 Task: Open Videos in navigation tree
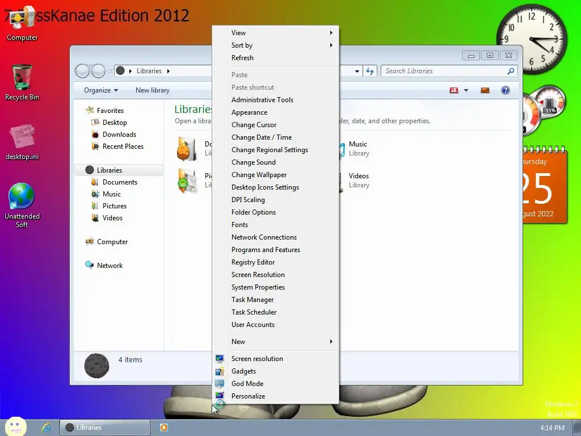[x=112, y=217]
